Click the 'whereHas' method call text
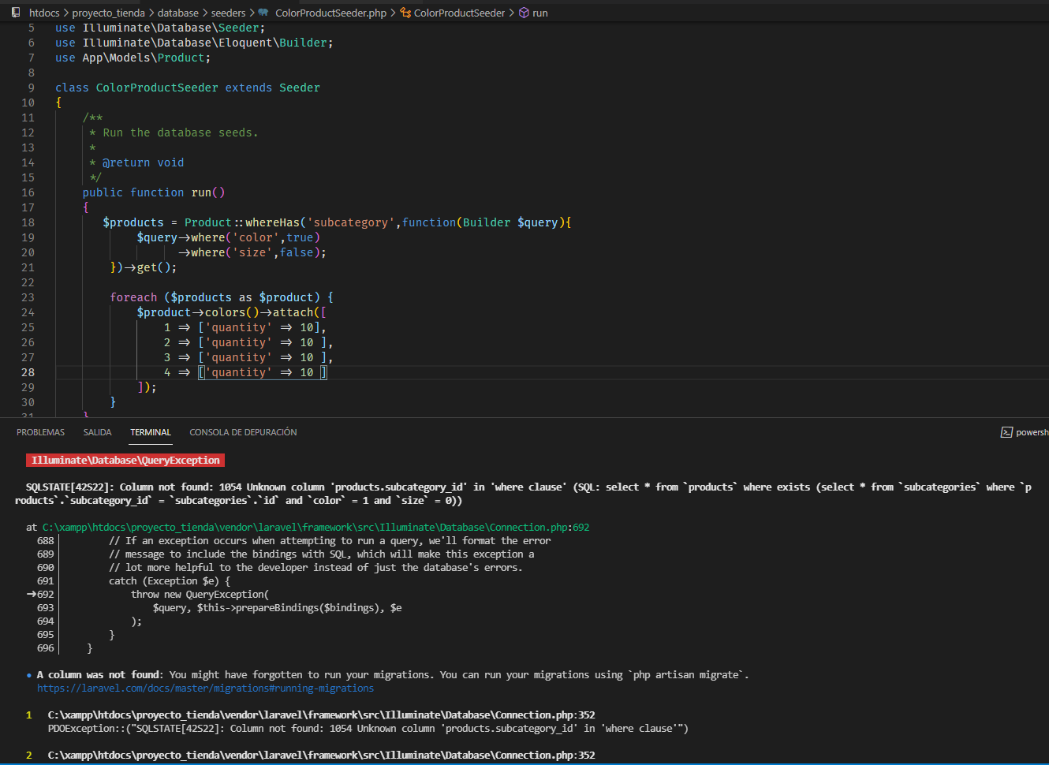Screen dimensions: 1049x765 coord(273,222)
